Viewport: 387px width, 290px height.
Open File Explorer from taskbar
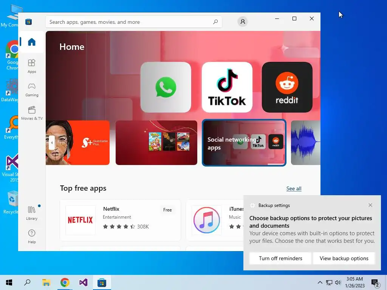coord(46,282)
